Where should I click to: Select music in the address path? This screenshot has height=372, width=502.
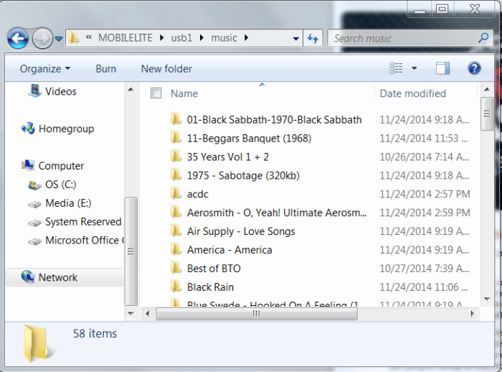pyautogui.click(x=224, y=38)
